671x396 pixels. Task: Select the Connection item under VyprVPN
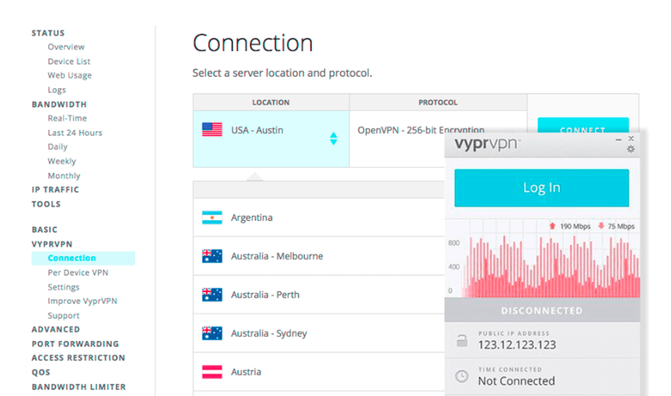point(83,258)
